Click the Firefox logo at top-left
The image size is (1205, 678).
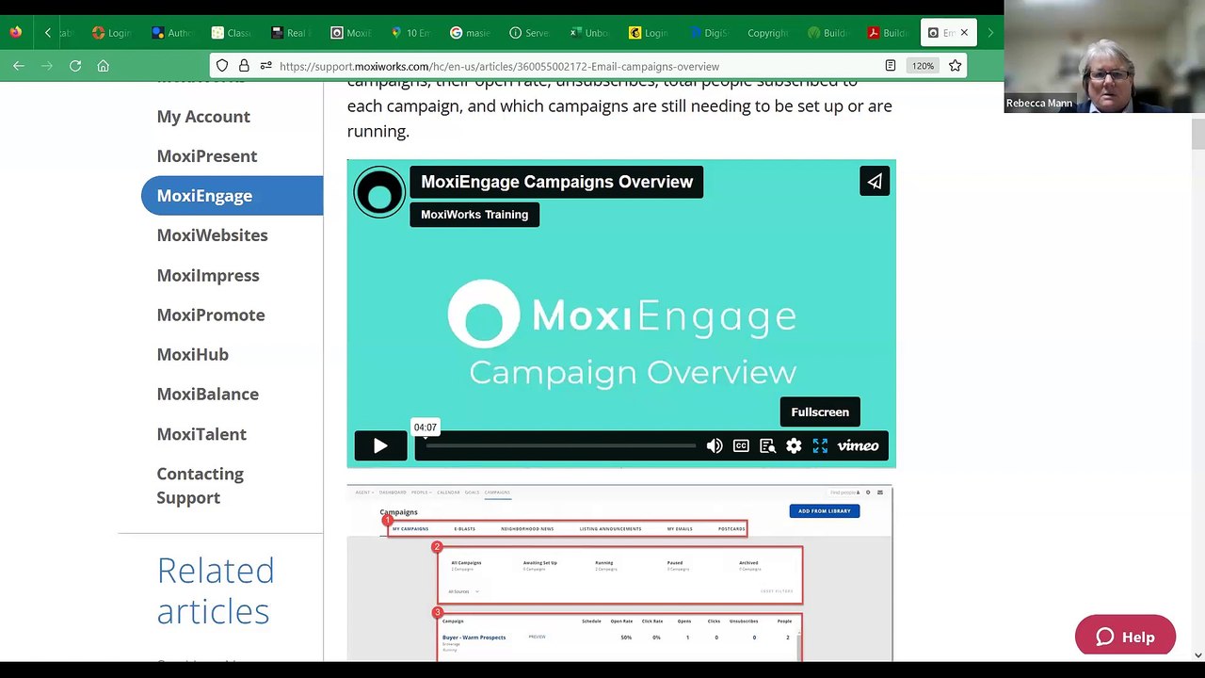click(x=16, y=32)
